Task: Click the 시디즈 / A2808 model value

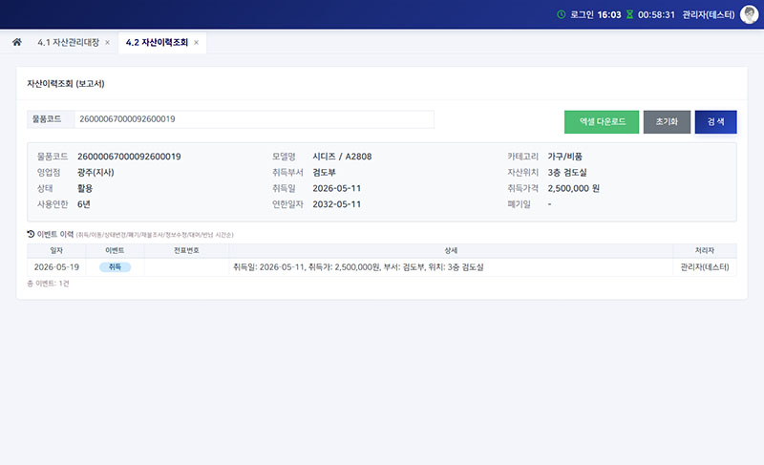Action: 342,157
